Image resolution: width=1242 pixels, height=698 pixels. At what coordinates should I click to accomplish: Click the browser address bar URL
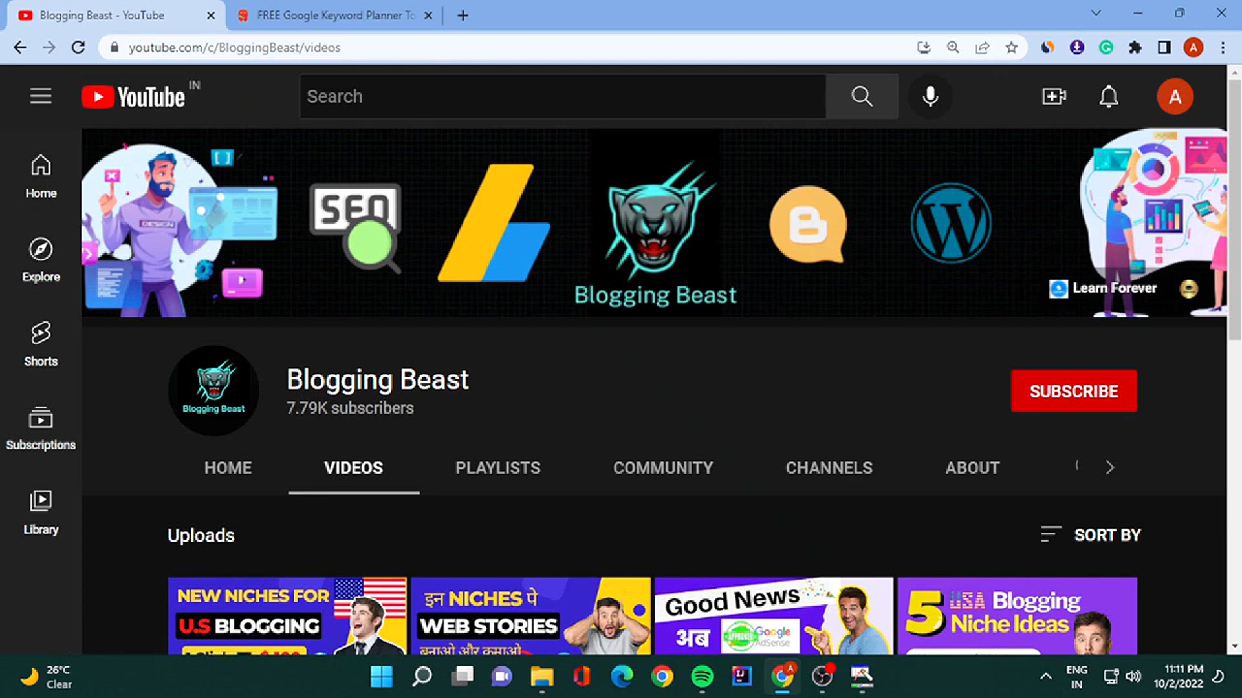pos(234,47)
